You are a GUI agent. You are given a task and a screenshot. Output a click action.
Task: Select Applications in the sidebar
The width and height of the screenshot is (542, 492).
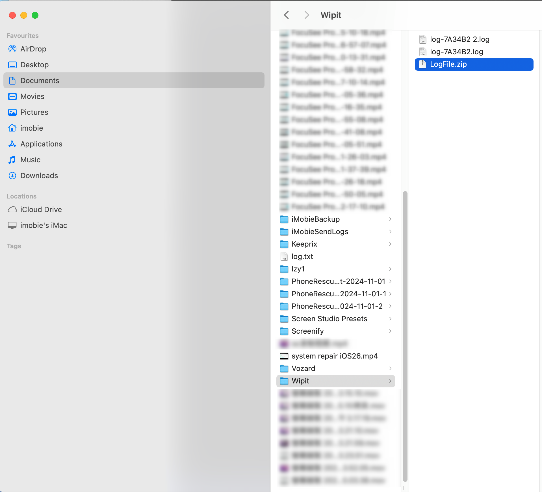[41, 144]
